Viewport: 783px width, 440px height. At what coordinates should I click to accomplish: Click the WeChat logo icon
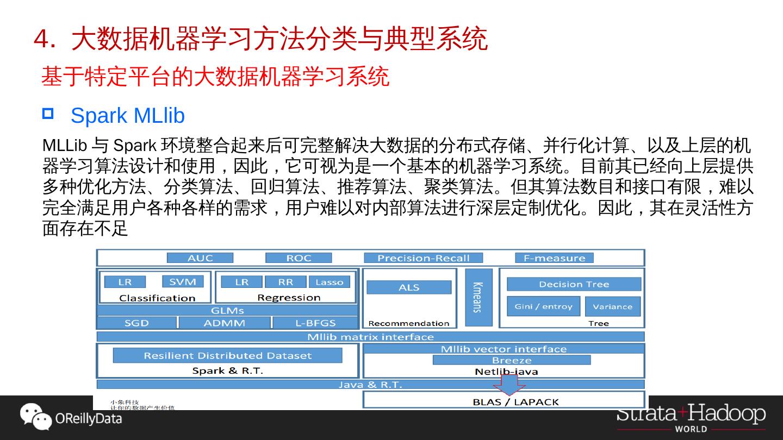point(35,417)
